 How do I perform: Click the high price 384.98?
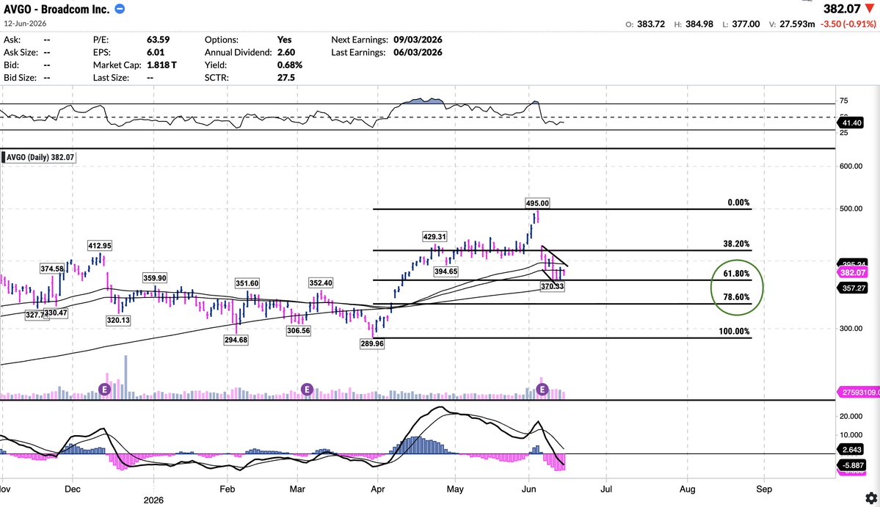[x=699, y=24]
